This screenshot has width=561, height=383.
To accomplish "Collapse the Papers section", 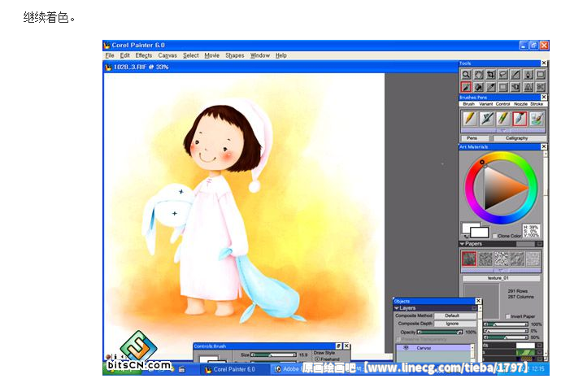I will coord(463,244).
